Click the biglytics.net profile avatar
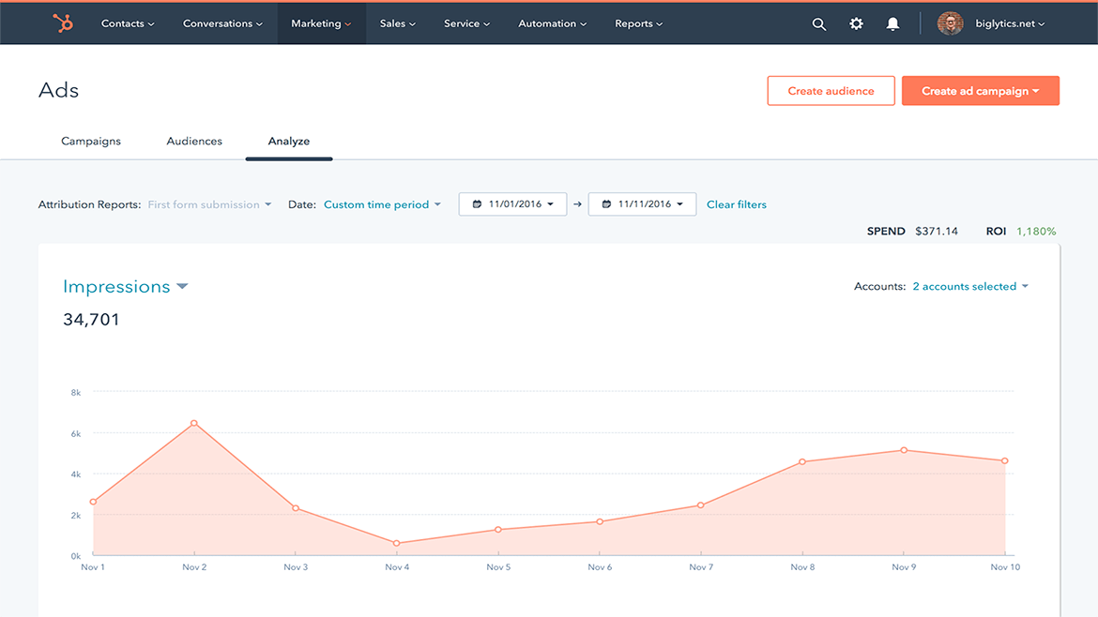1098x617 pixels. pyautogui.click(x=950, y=23)
